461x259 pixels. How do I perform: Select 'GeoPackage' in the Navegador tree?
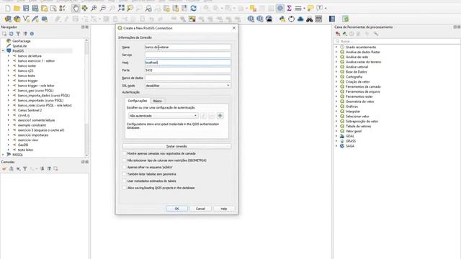22,41
